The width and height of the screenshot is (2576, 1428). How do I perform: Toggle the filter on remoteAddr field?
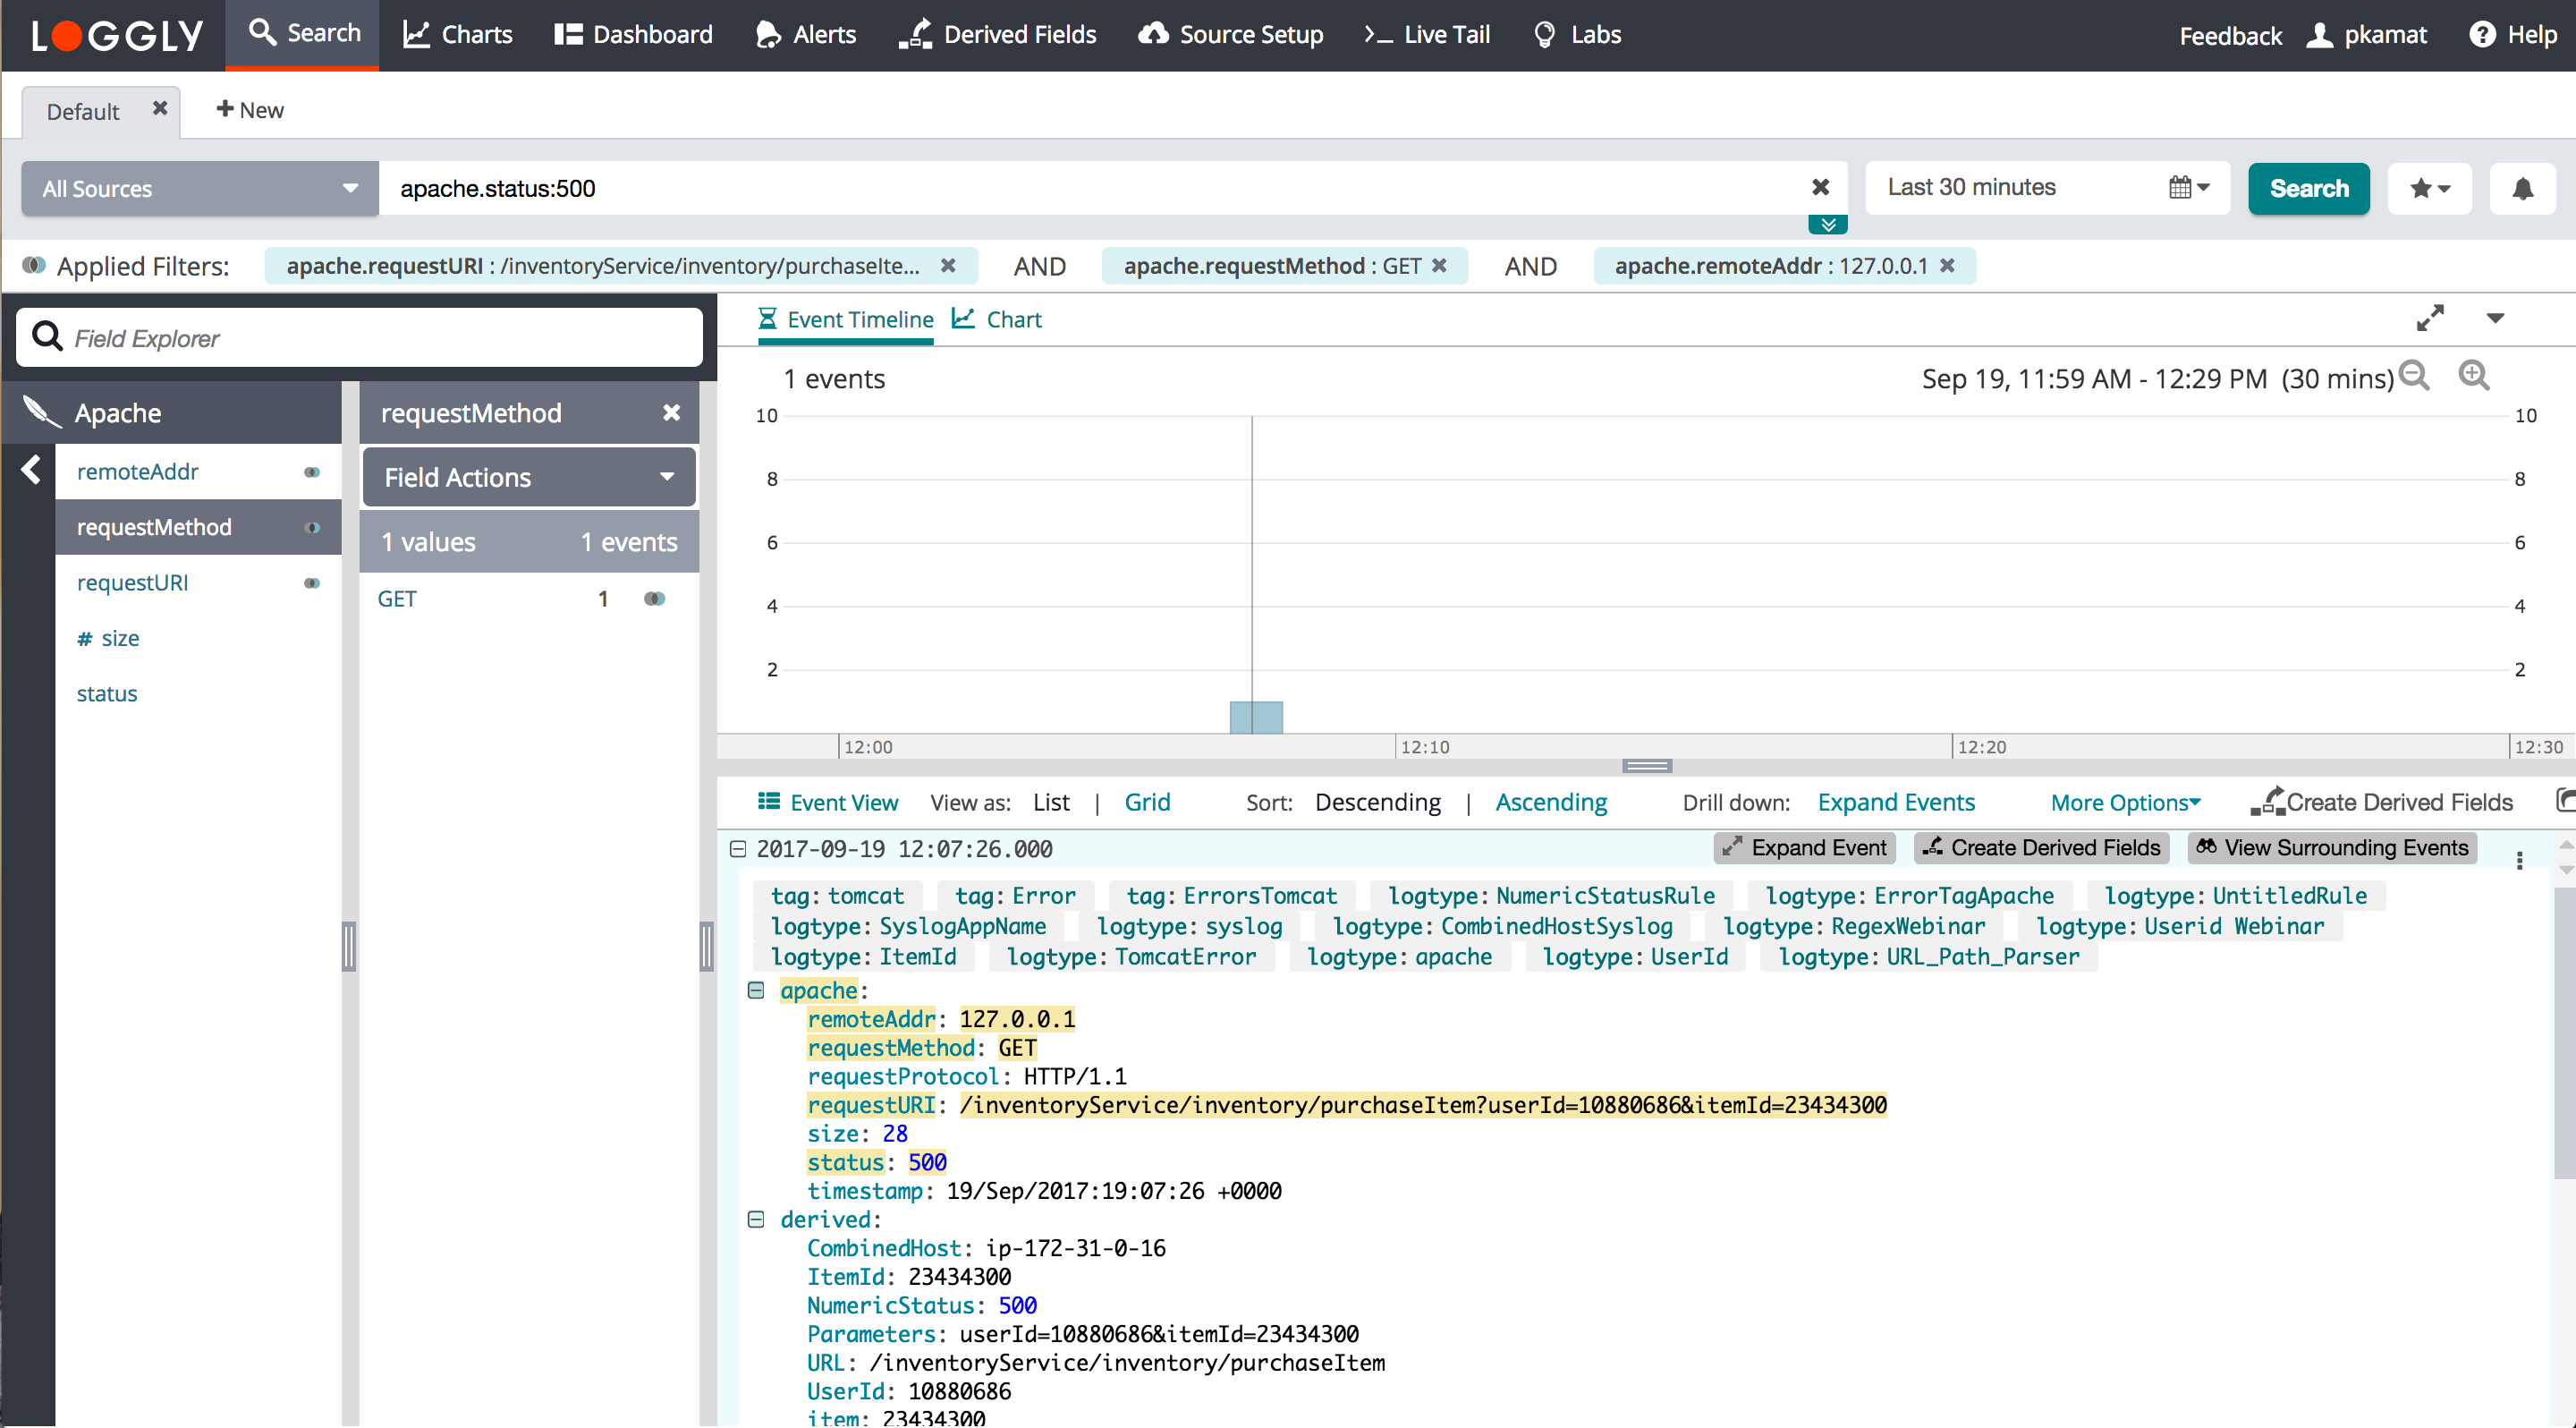(312, 472)
